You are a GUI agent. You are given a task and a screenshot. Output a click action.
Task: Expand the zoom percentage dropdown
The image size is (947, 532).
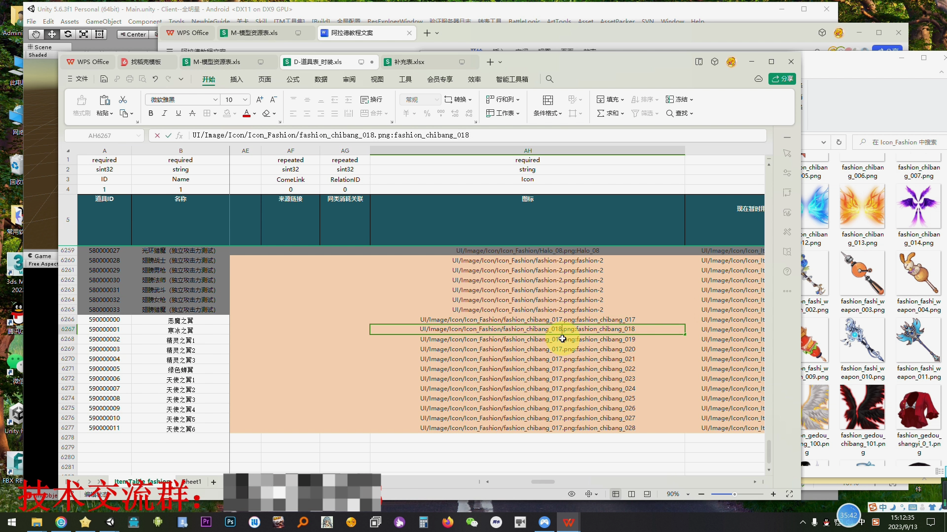[x=688, y=494]
